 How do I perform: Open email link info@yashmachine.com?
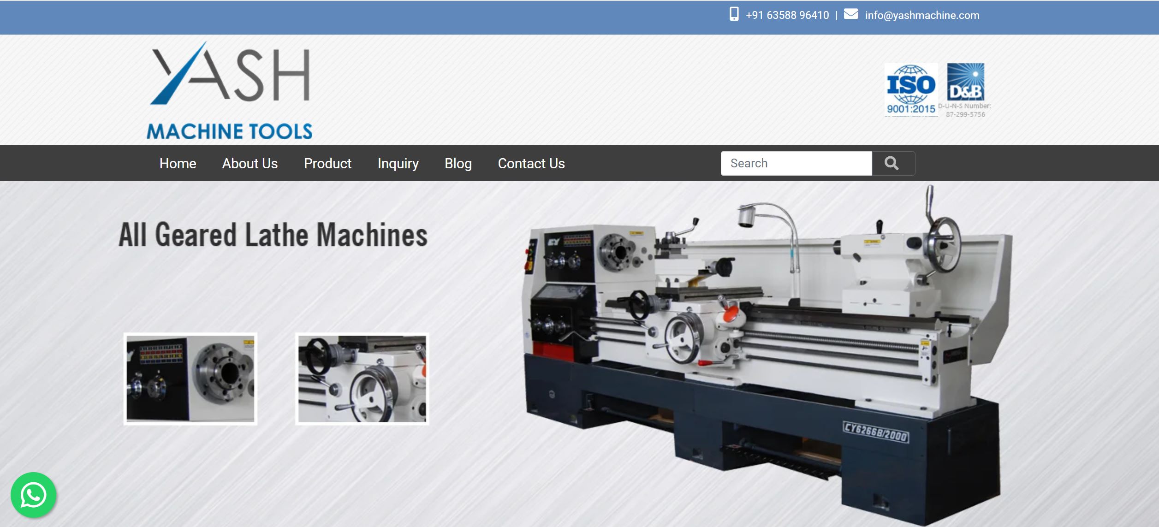[x=921, y=15]
